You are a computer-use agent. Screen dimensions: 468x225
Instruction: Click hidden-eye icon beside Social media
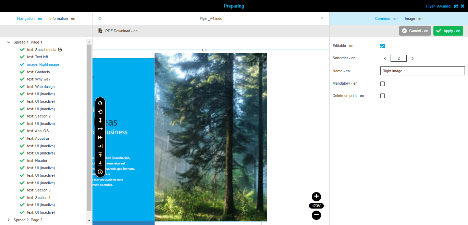point(60,50)
